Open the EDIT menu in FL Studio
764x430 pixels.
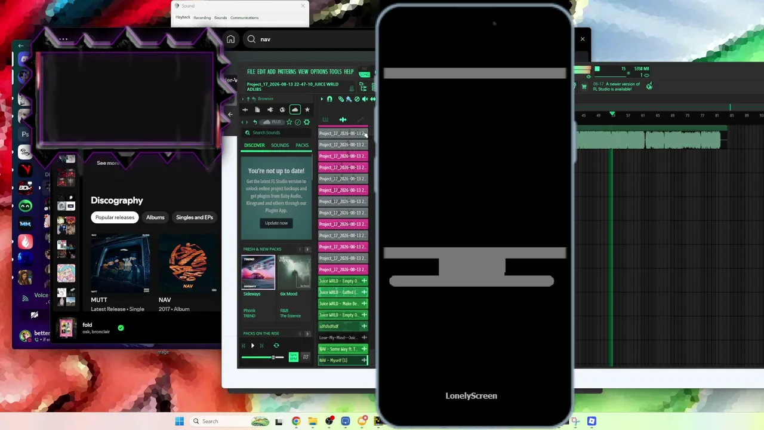pyautogui.click(x=261, y=72)
